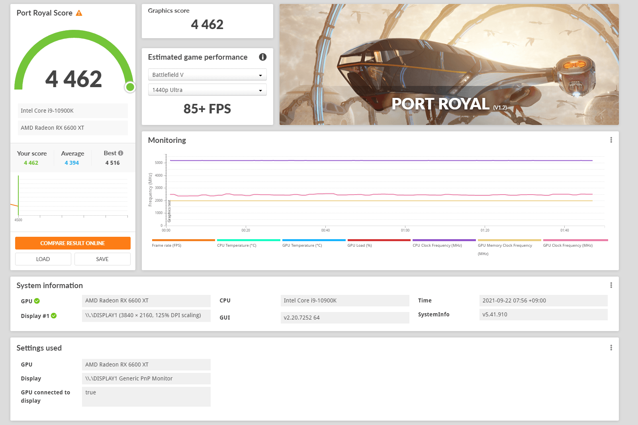Click the SAVE button
This screenshot has height=425, width=638.
tap(102, 259)
